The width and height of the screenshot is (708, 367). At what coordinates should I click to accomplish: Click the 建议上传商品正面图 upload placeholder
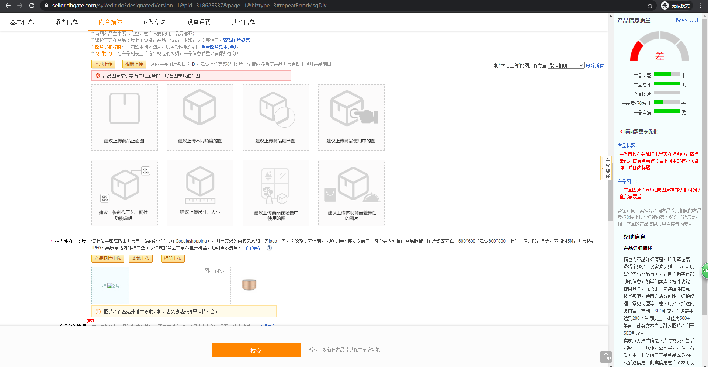[124, 117]
